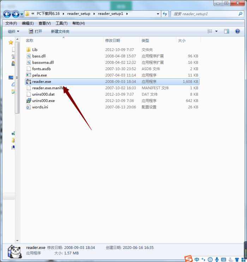The height and width of the screenshot is (262, 247).
Task: Go back with the blue Back arrow
Action: pyautogui.click(x=7, y=14)
